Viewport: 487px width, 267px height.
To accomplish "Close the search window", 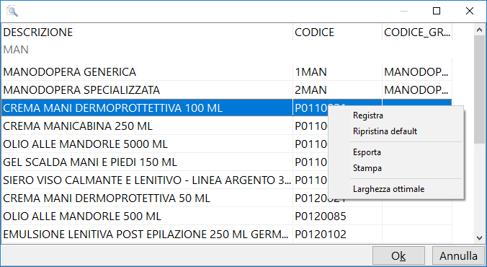I will [x=470, y=11].
